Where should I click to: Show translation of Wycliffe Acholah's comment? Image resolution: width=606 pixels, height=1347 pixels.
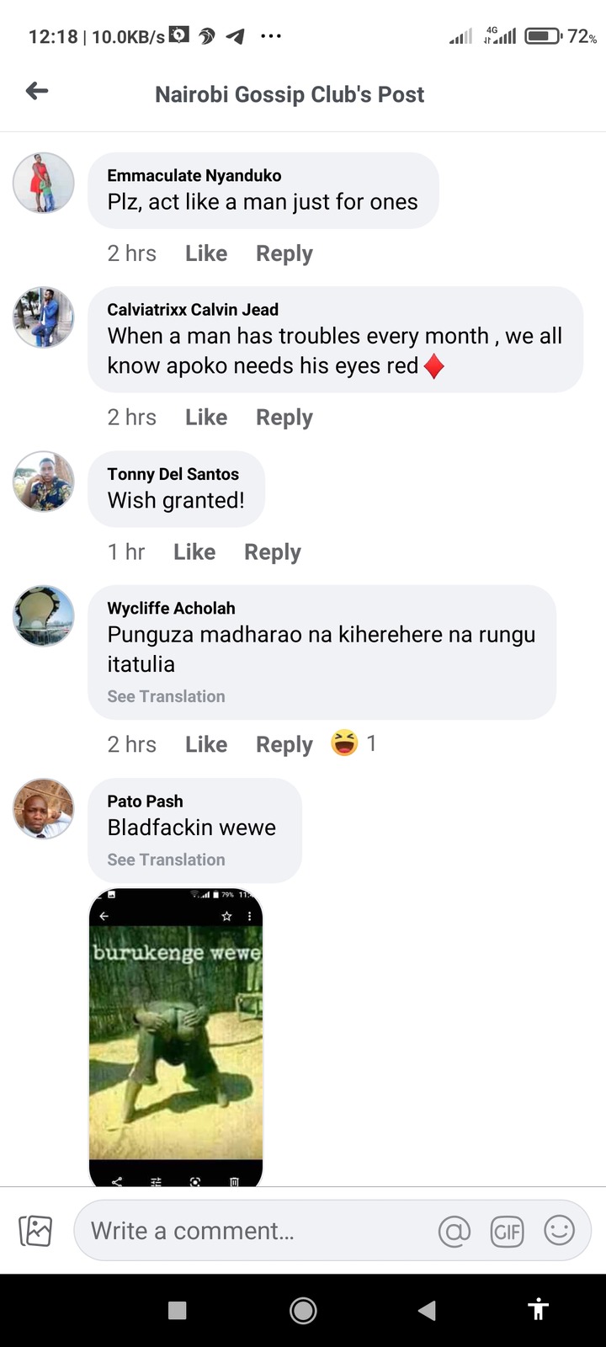pyautogui.click(x=166, y=696)
